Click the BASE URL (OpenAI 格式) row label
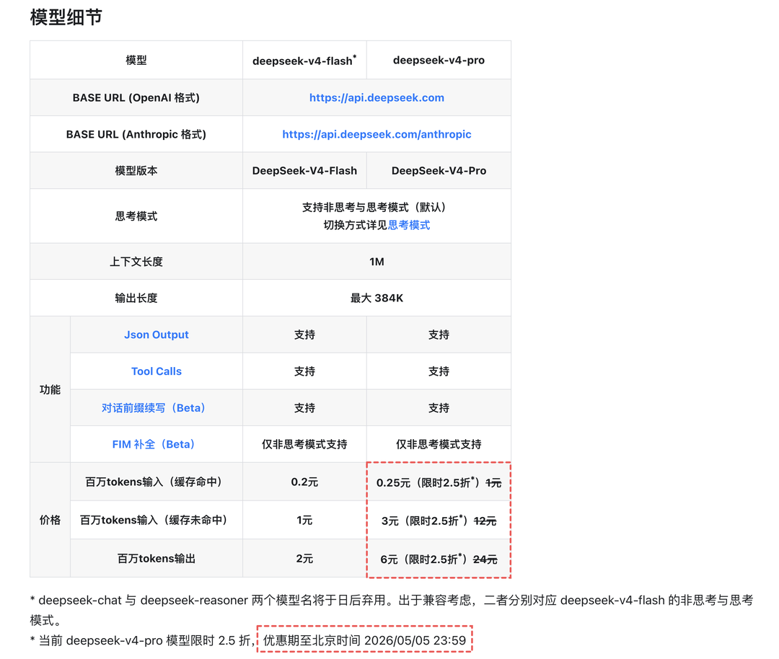The height and width of the screenshot is (659, 779). (x=136, y=98)
